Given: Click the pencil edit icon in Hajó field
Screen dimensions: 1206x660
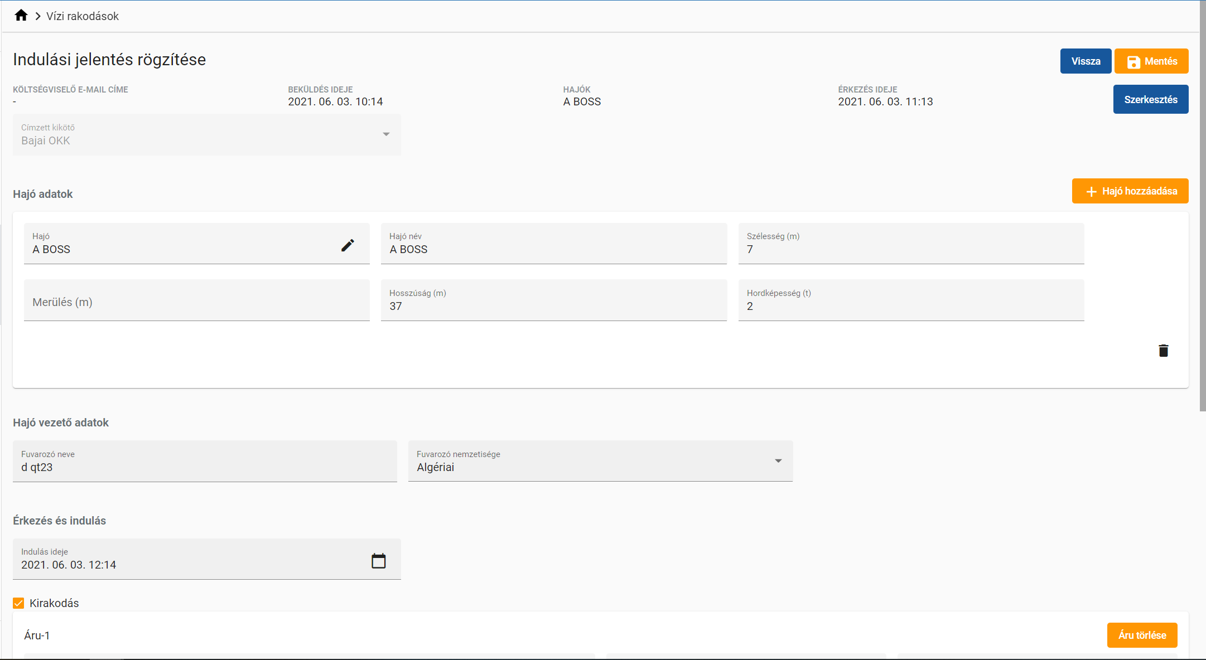Looking at the screenshot, I should pos(348,245).
